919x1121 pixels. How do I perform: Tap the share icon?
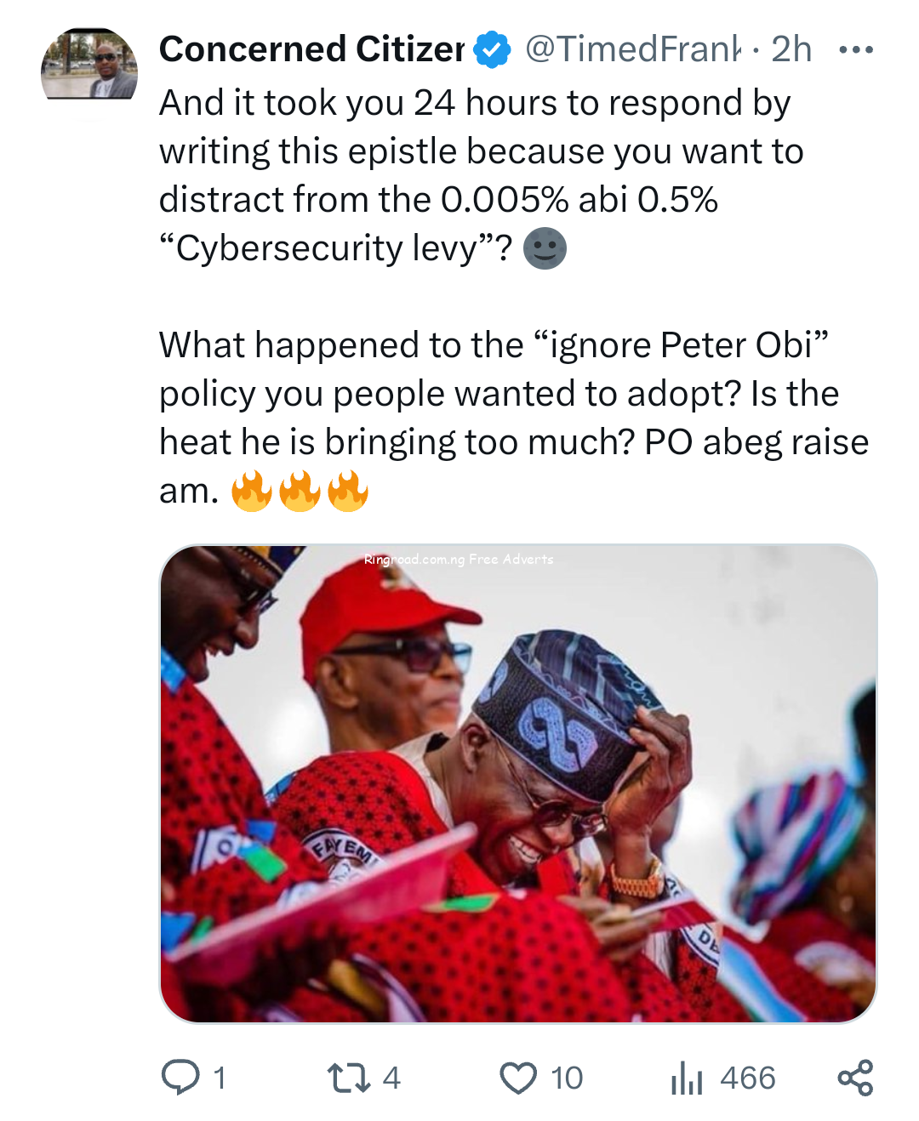[x=855, y=1078]
